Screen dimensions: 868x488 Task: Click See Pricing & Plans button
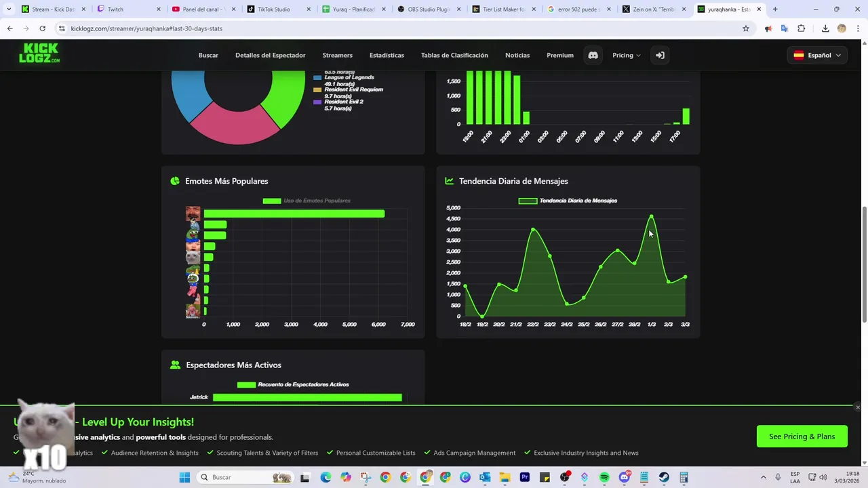[802, 436]
